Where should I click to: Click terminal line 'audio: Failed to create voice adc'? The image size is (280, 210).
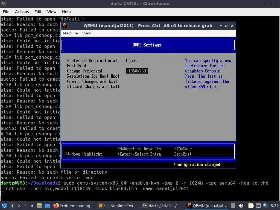point(48,177)
